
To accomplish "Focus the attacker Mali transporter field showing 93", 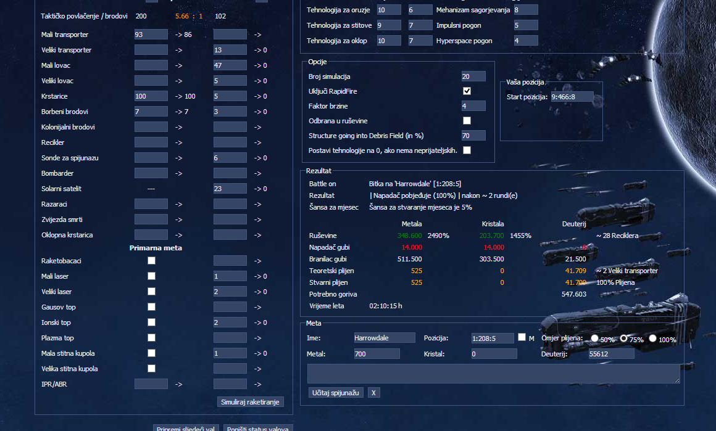I will [x=151, y=34].
